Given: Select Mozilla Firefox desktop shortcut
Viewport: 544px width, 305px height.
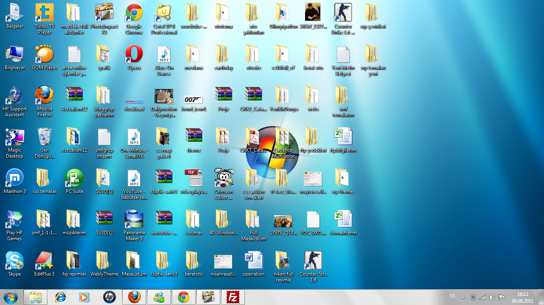Looking at the screenshot, I should [x=45, y=101].
